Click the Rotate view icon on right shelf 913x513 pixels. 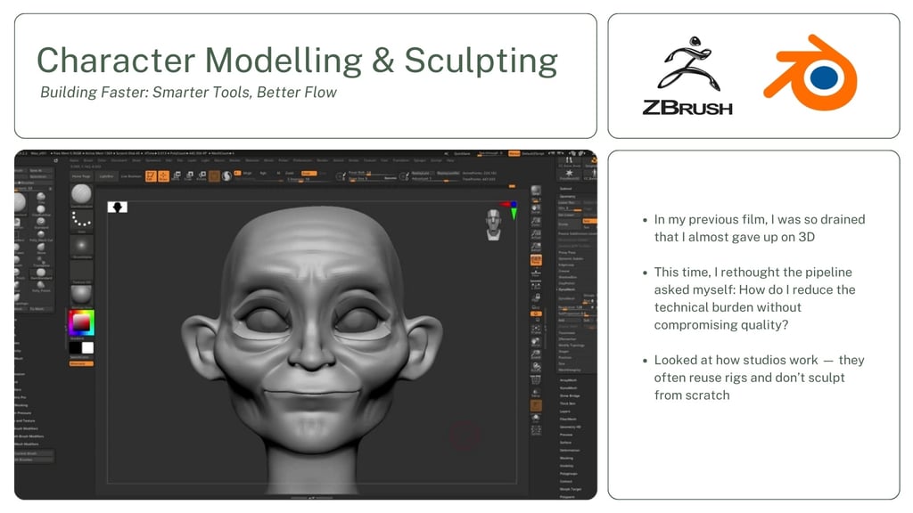536,367
